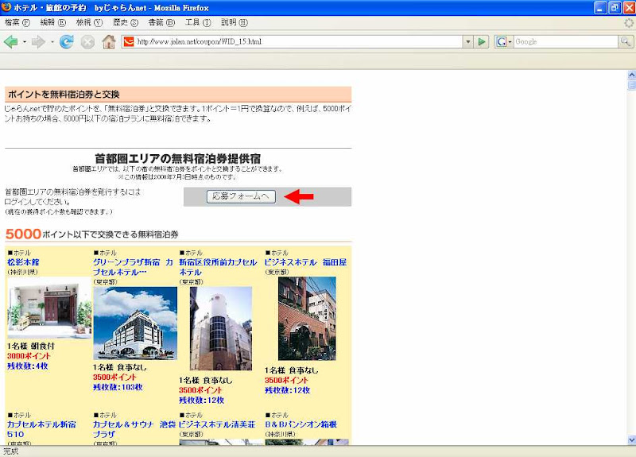Image resolution: width=636 pixels, height=457 pixels.
Task: Click the site favicon in the address bar
Action: [129, 41]
